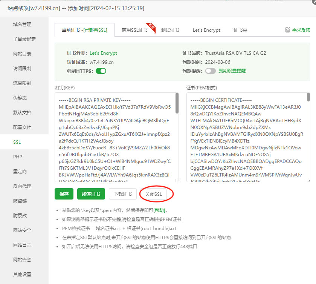Click the 关闭SSL button
The image size is (316, 284).
coord(153,194)
